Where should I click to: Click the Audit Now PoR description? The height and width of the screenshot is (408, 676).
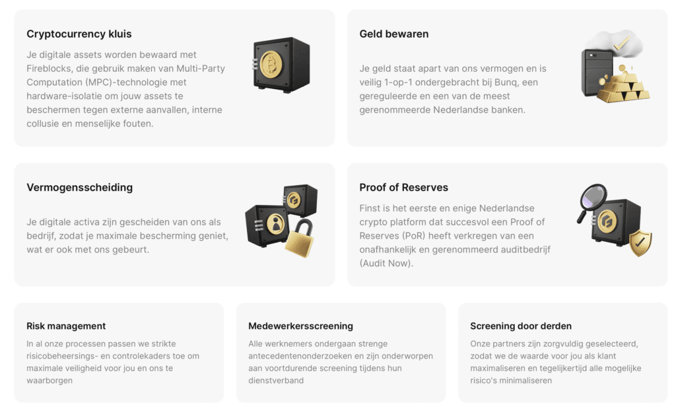point(455,235)
